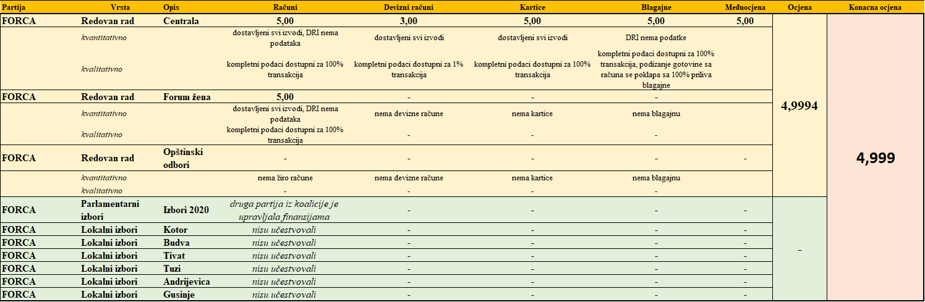Select the Devizni računi column header
The width and height of the screenshot is (925, 302).
pos(409,7)
